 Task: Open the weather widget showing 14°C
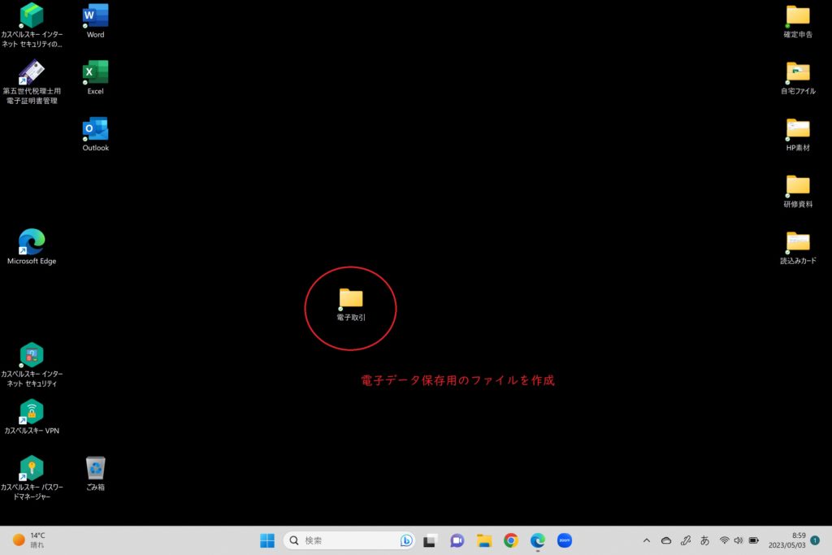point(29,540)
